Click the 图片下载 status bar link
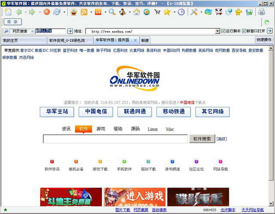The image size is (275, 214). coord(123,210)
